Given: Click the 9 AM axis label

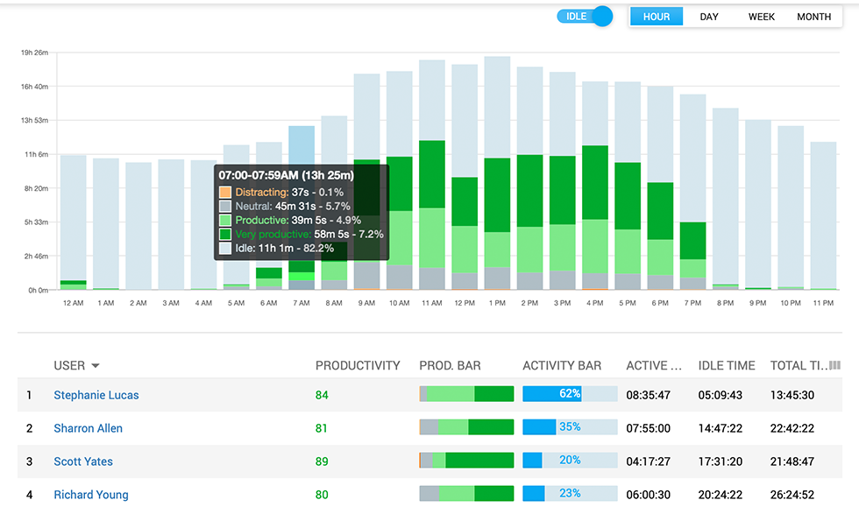Looking at the screenshot, I should (366, 303).
